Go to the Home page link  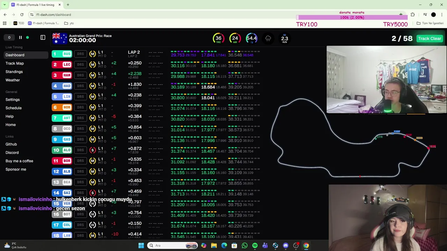tap(10, 124)
